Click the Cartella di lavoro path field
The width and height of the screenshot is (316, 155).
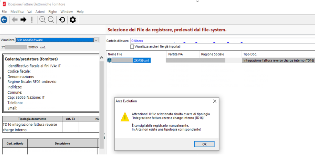223,41
